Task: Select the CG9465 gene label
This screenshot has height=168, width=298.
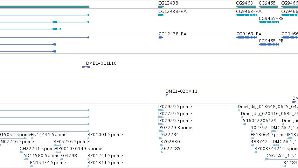Action: [267, 3]
